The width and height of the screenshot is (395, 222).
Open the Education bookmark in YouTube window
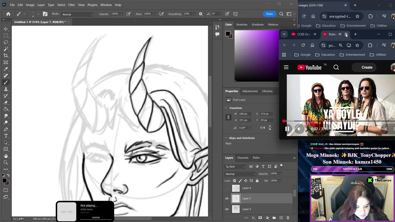[325, 55]
